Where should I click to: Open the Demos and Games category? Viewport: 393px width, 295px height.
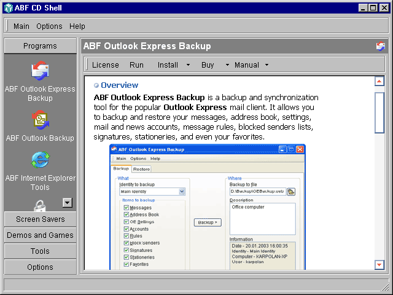click(x=40, y=235)
